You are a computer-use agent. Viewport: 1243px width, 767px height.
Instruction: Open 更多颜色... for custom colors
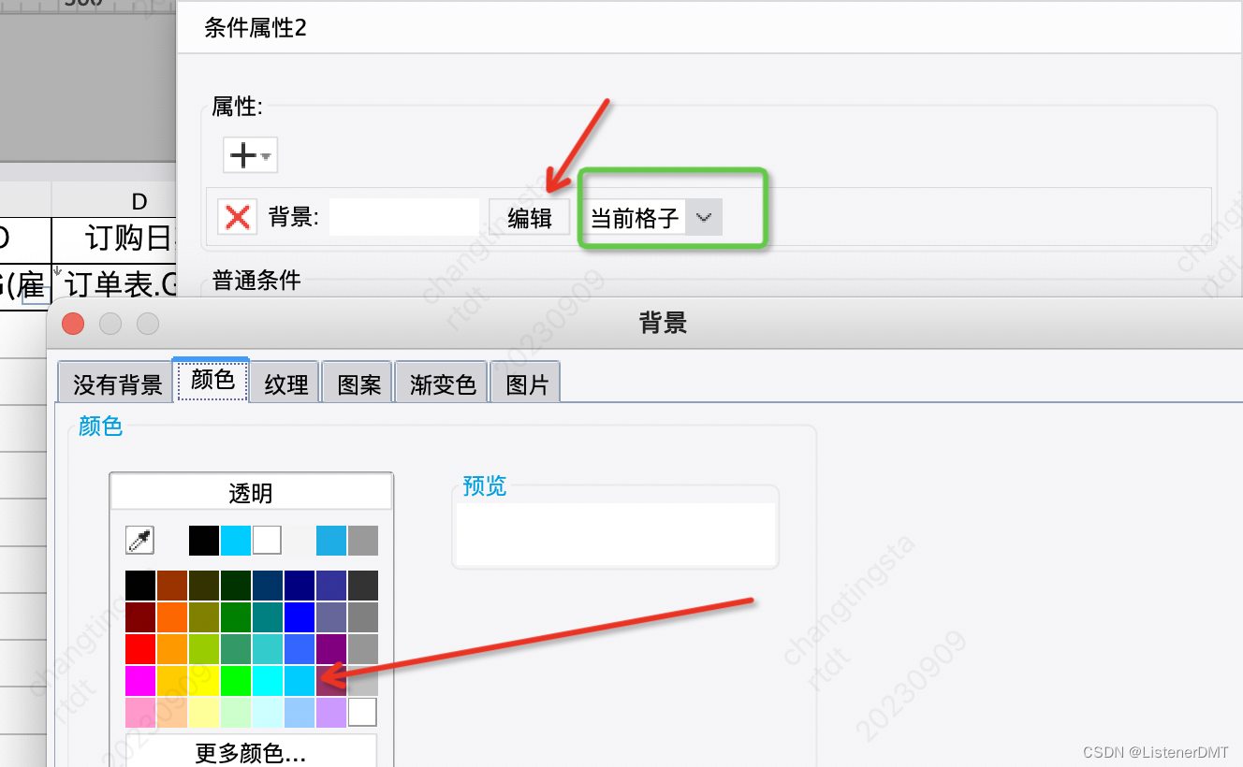(251, 753)
